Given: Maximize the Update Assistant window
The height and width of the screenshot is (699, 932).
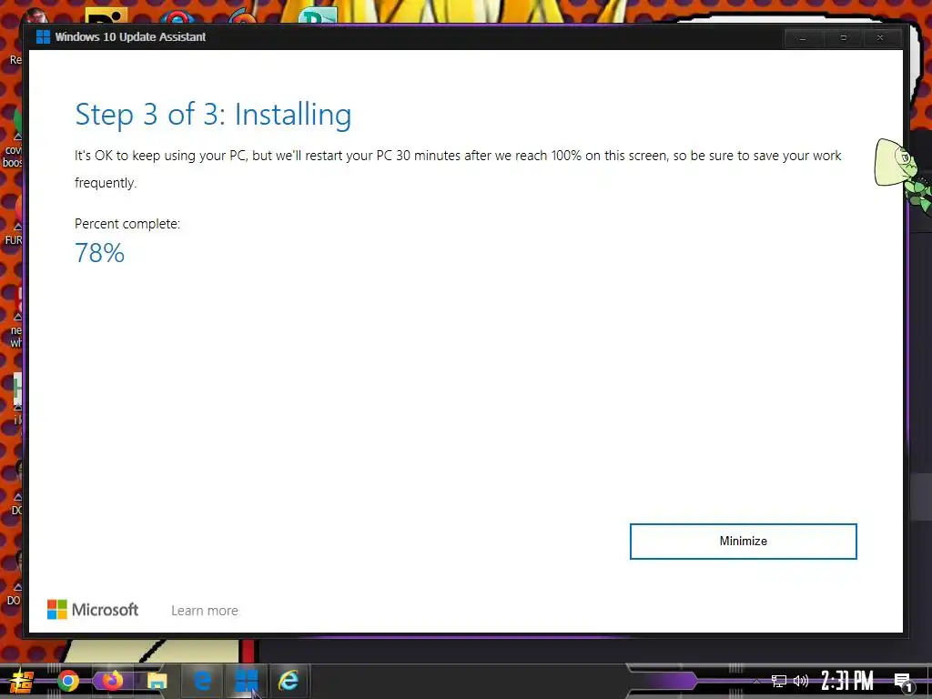Looking at the screenshot, I should [x=843, y=38].
